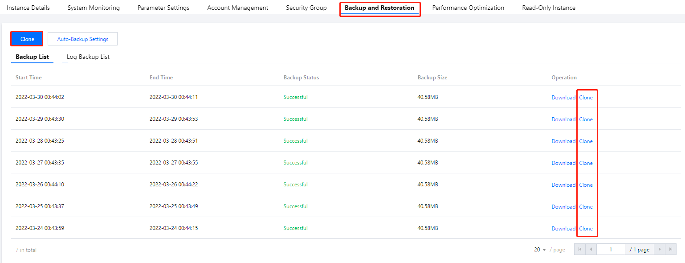Go to first page pagination icon
This screenshot has height=263, width=685.
(x=579, y=250)
